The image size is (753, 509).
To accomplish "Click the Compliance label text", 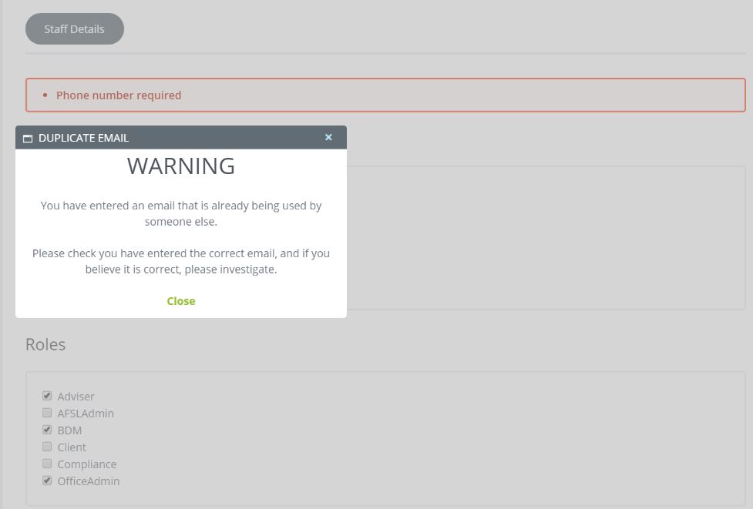I will tap(87, 464).
